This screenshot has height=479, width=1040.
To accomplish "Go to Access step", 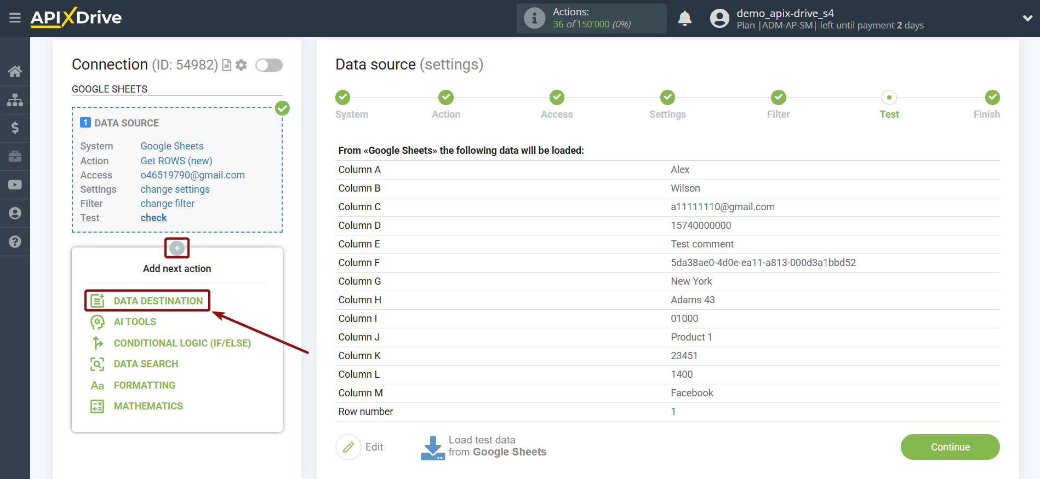I will point(557,97).
